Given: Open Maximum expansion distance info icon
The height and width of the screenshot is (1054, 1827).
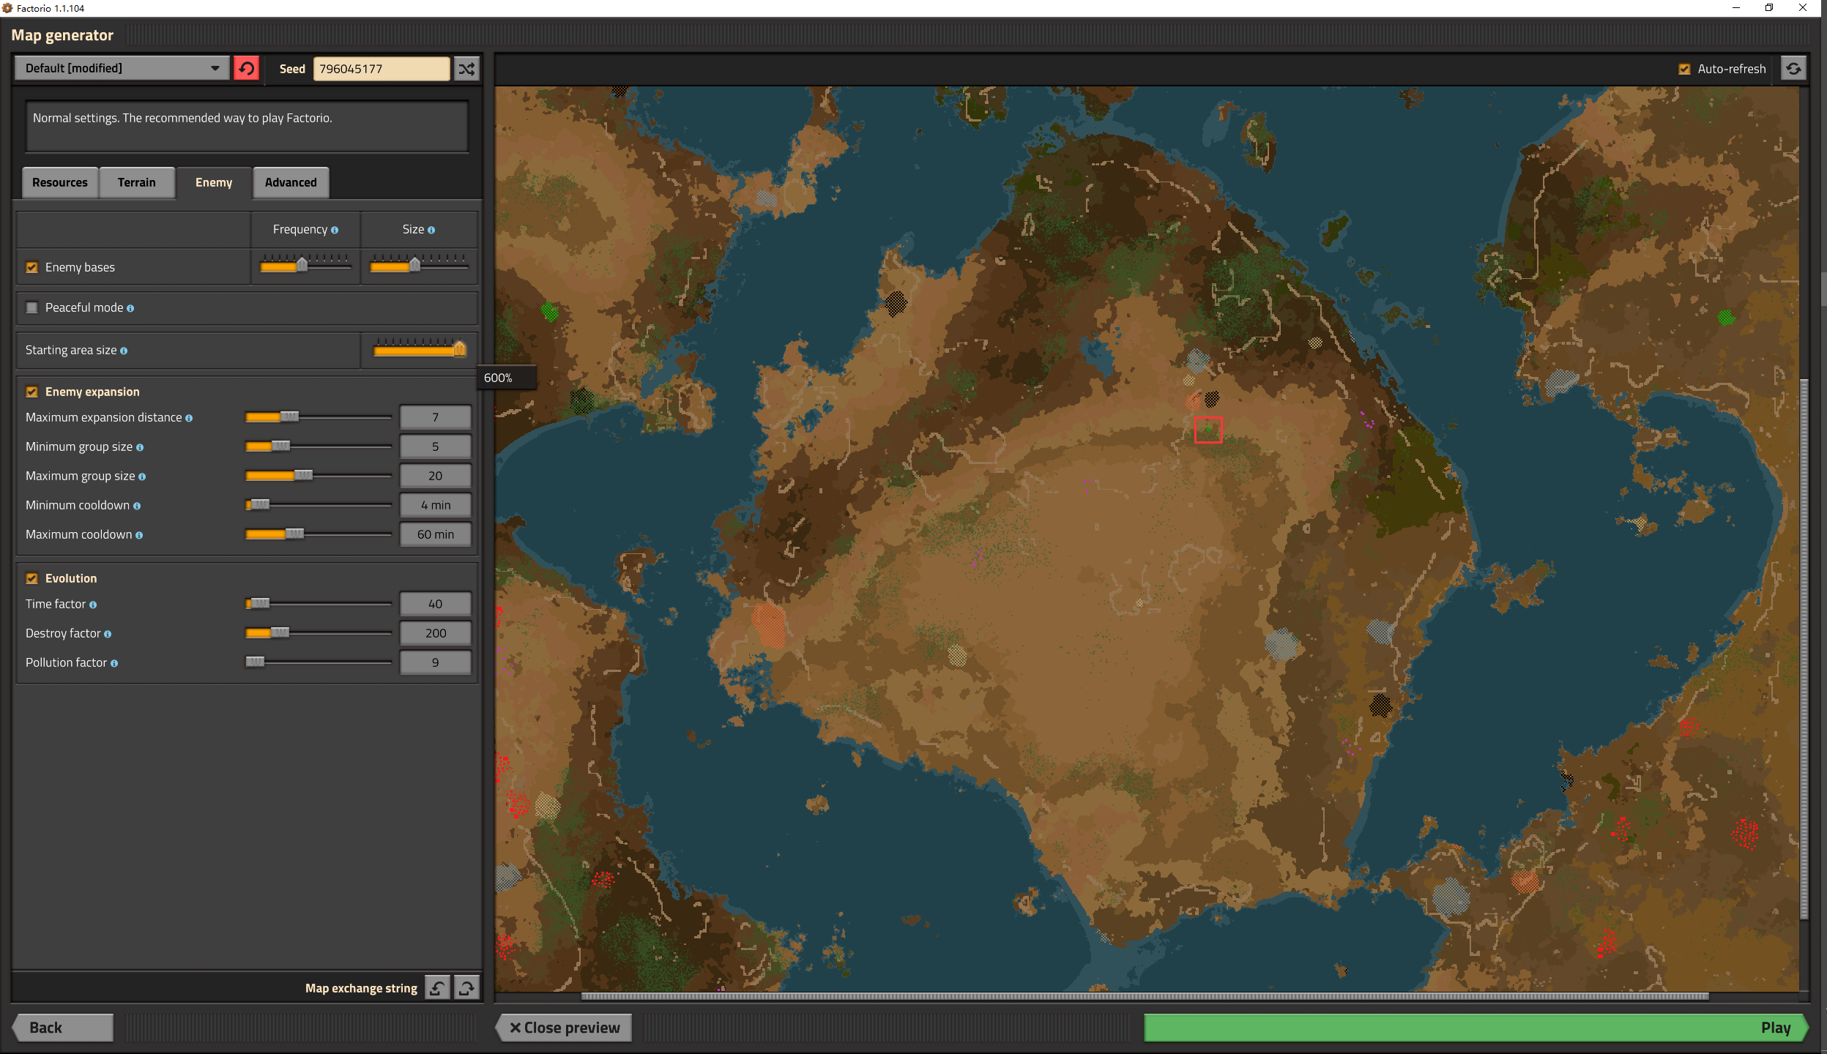Looking at the screenshot, I should [x=189, y=418].
